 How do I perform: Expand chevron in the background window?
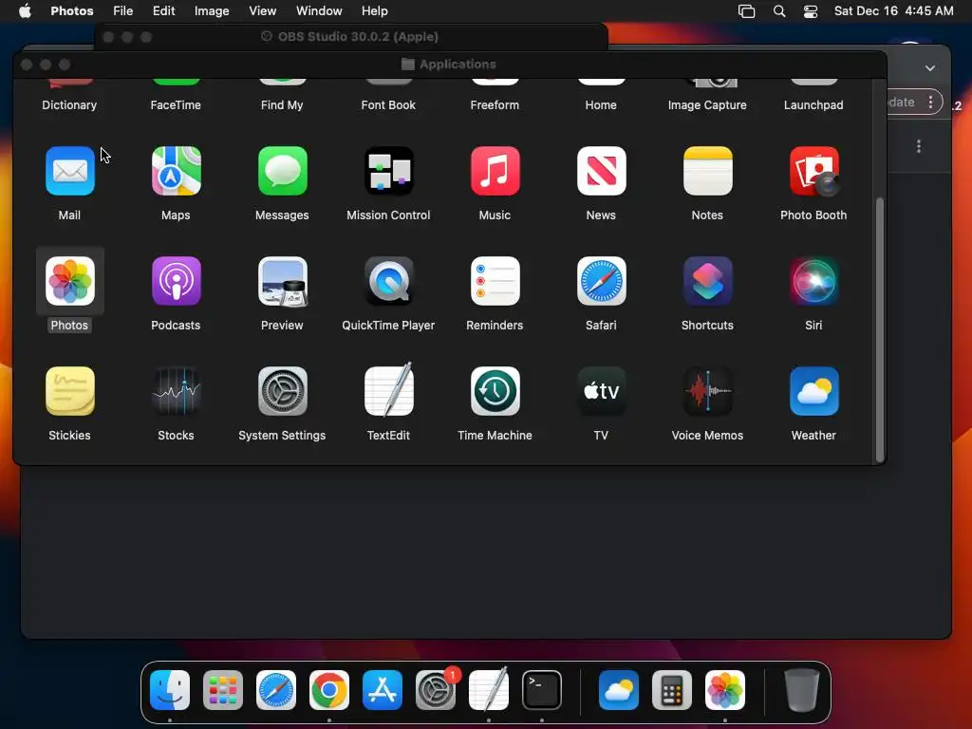930,68
